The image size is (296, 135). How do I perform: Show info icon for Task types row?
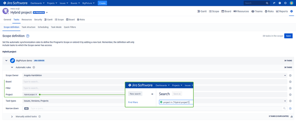coord(290,101)
